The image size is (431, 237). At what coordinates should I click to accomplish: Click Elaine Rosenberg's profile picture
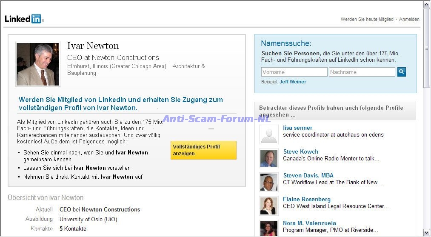pyautogui.click(x=268, y=206)
